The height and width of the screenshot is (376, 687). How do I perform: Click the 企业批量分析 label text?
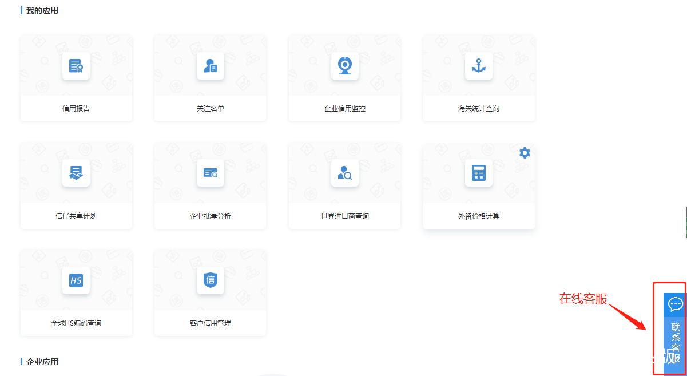click(210, 215)
